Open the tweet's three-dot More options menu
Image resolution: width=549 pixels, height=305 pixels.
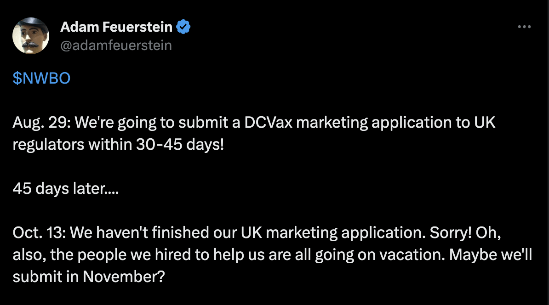524,27
